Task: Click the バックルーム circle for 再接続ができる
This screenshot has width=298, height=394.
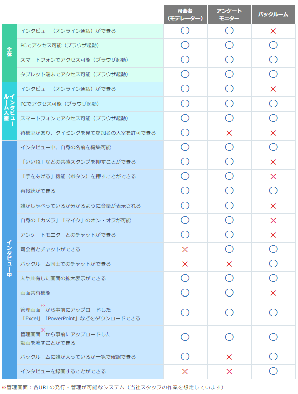Action: (273, 191)
